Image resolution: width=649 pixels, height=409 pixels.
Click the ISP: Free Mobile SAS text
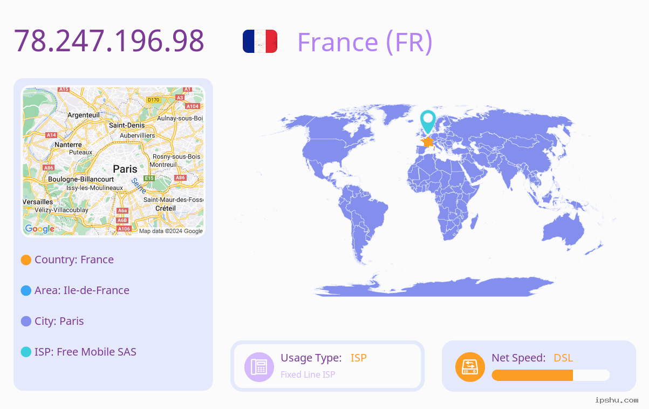point(85,352)
